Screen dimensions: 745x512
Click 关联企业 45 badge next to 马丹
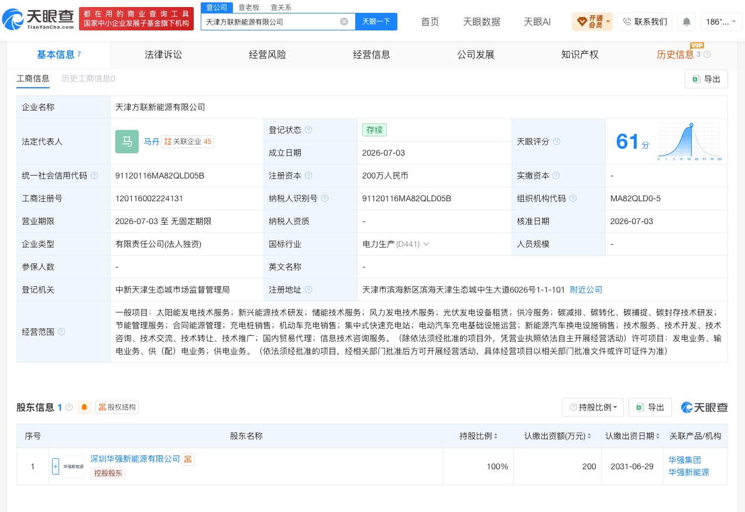(x=187, y=142)
